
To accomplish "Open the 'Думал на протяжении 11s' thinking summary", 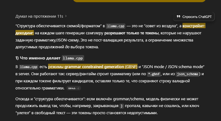I will (x=39, y=16).
